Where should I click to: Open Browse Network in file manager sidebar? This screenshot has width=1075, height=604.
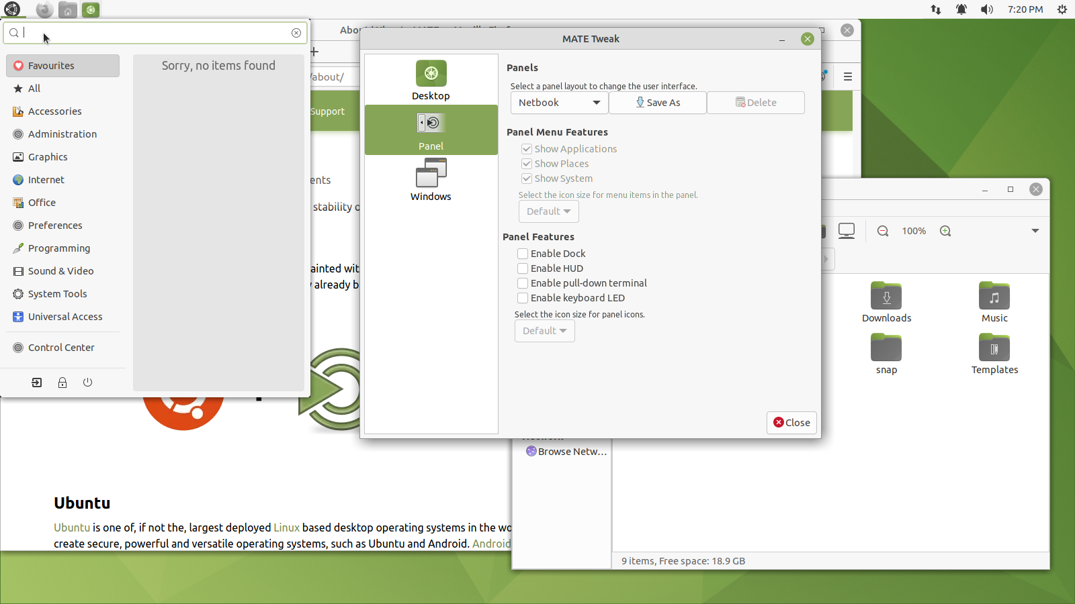coord(566,452)
